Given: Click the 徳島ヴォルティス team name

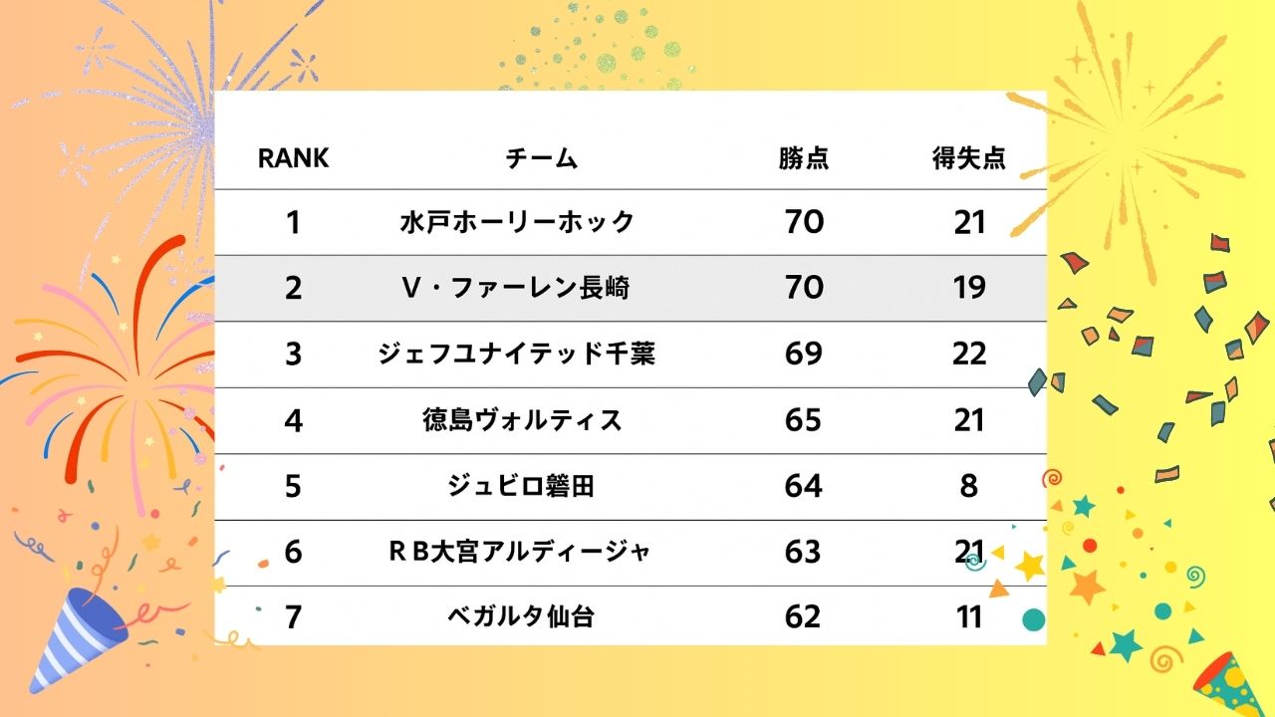Looking at the screenshot, I should [x=522, y=420].
